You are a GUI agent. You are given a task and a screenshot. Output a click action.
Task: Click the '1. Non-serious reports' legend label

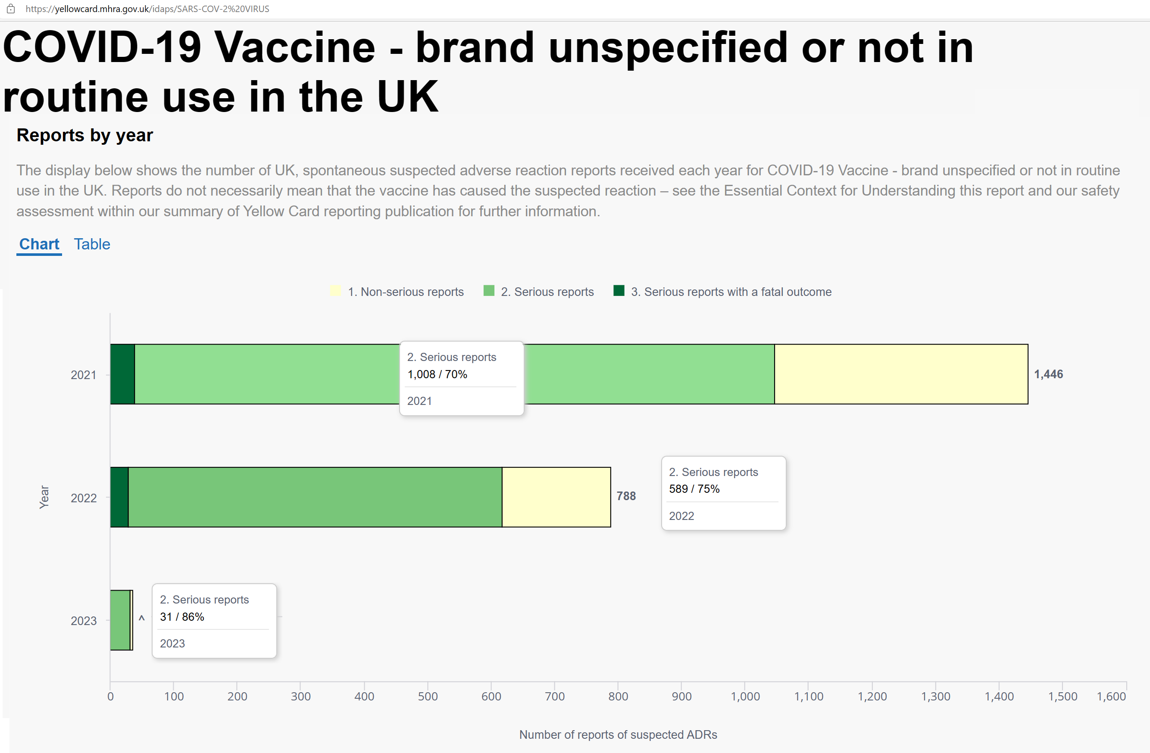[406, 292]
